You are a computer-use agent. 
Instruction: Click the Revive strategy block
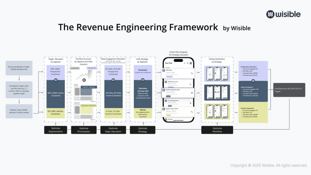tap(143, 113)
